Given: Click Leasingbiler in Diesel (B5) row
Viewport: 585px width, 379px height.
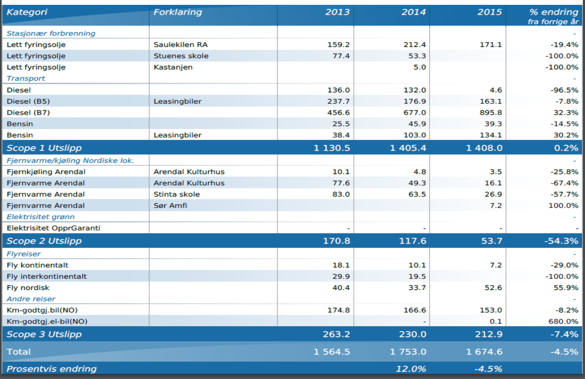Looking at the screenshot, I should (x=177, y=101).
